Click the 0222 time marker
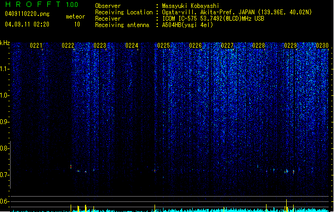 point(68,46)
